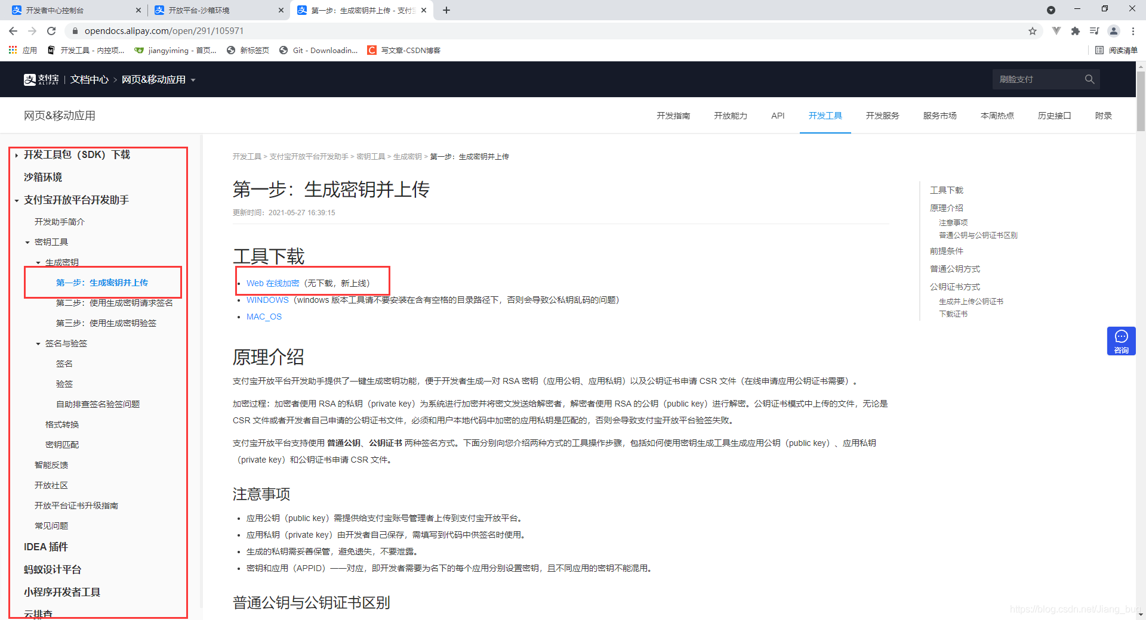Switch to the 开发指南 tab
Viewport: 1146px width, 620px height.
673,116
